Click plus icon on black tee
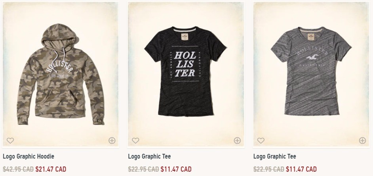Viewport: 373px width, 176px height. (x=237, y=140)
